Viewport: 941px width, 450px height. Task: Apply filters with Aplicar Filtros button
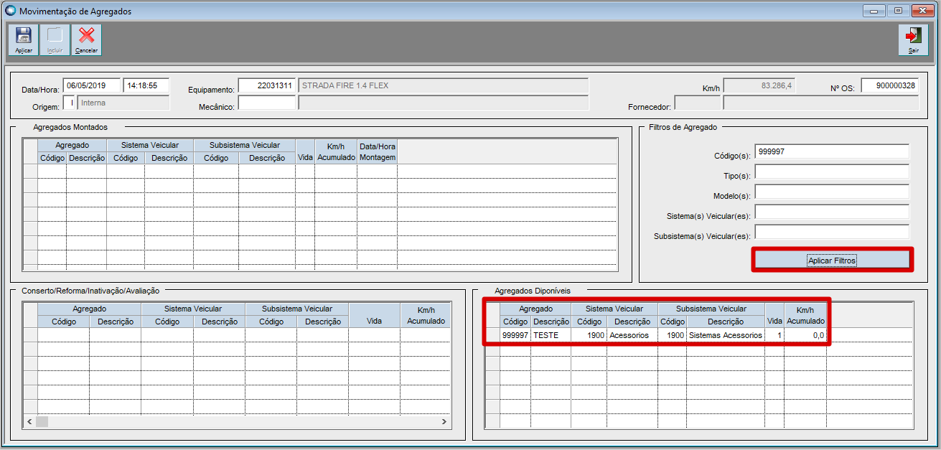pos(832,260)
